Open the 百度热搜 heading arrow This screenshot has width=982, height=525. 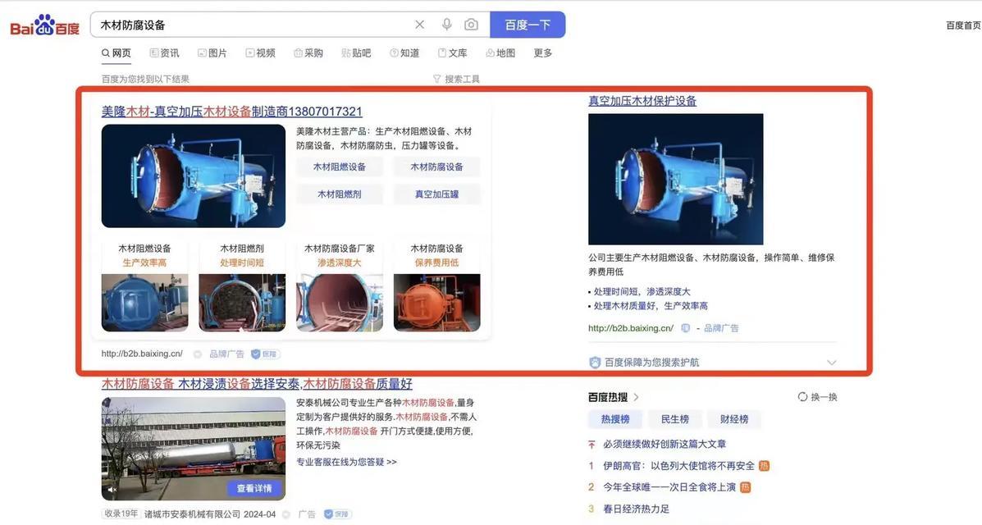point(636,397)
